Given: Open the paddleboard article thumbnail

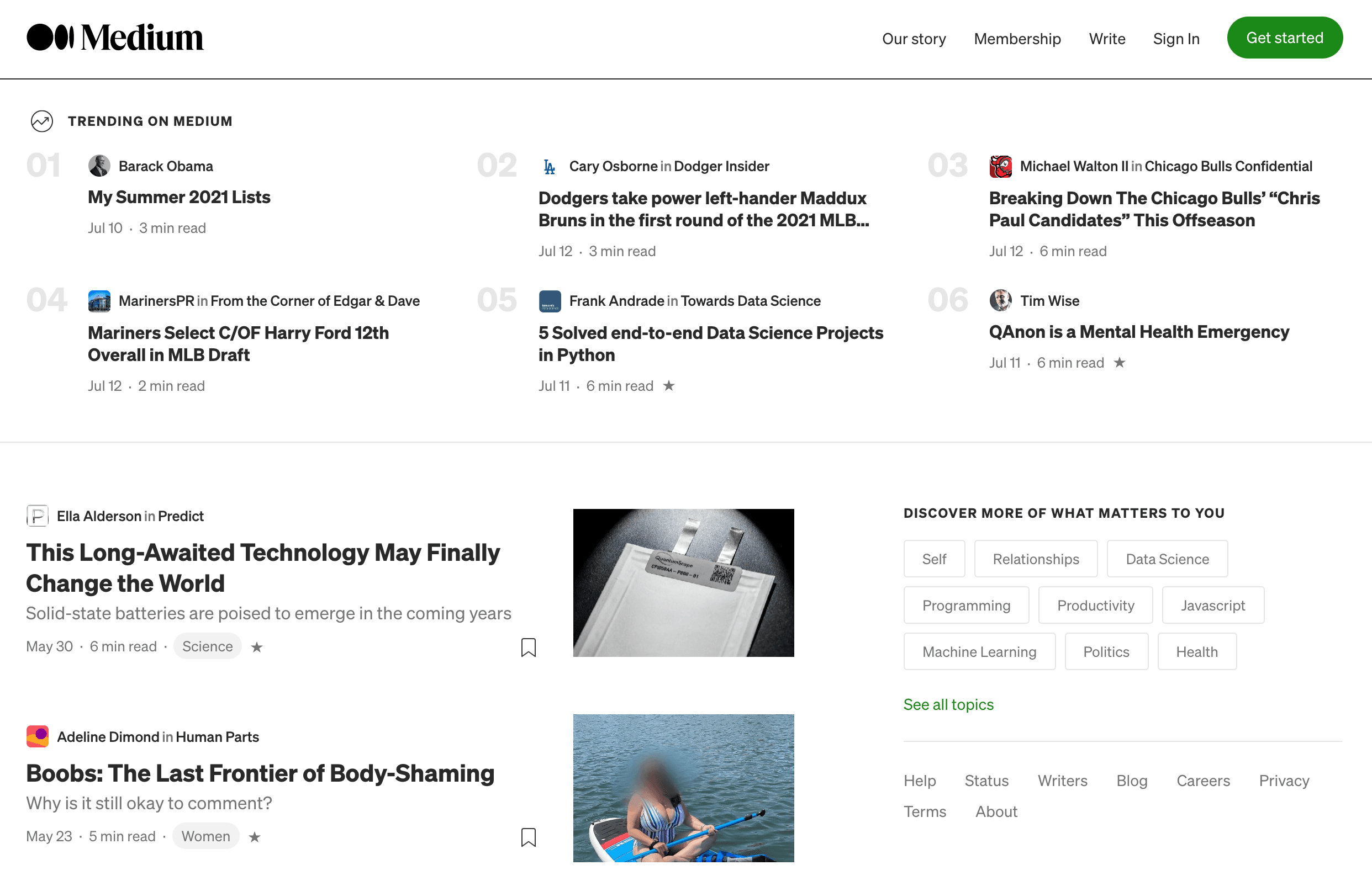Looking at the screenshot, I should (683, 788).
